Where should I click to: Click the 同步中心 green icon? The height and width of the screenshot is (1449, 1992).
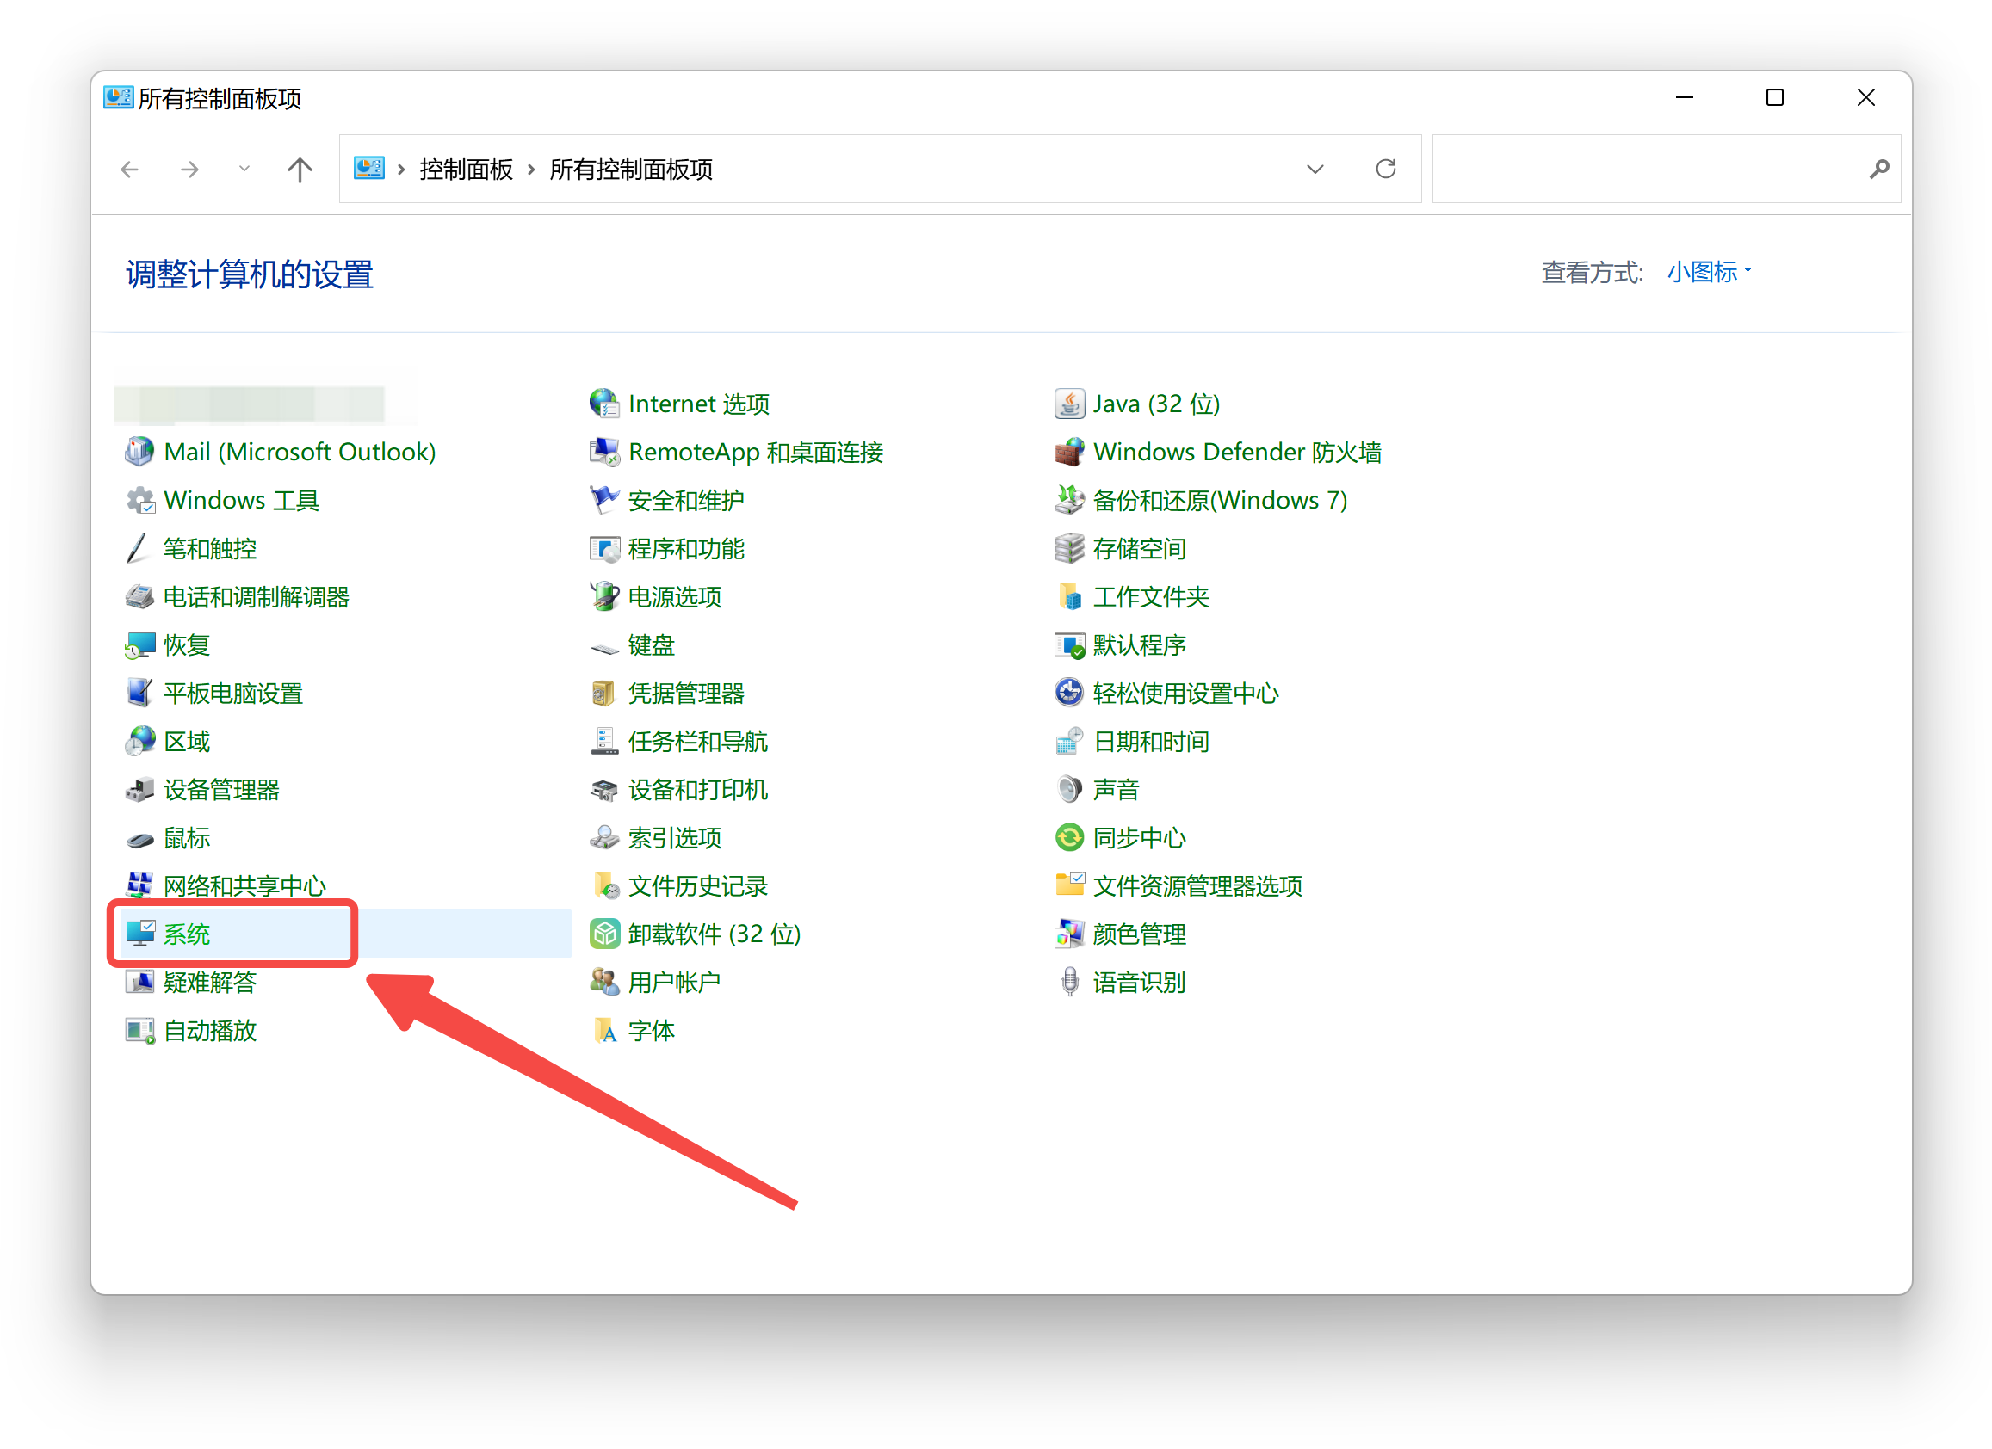[1069, 838]
